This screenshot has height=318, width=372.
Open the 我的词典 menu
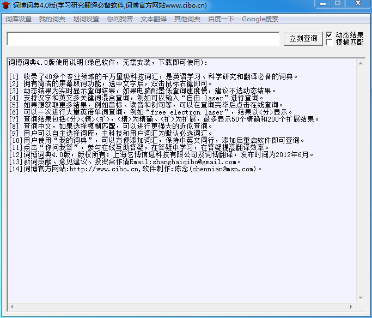point(52,19)
